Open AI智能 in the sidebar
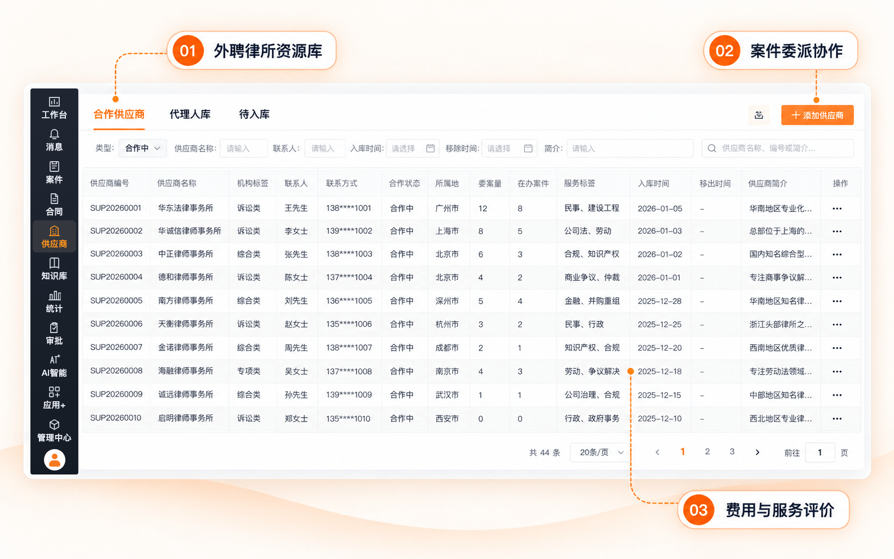 [54, 366]
